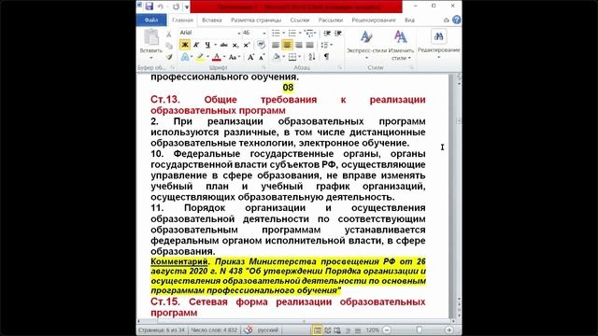The height and width of the screenshot is (336, 598).
Task: Toggle superscript formatting
Action: [x=247, y=45]
